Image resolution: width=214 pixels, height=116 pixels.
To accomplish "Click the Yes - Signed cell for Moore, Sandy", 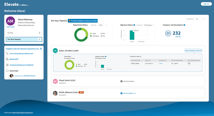I will point(175,63).
